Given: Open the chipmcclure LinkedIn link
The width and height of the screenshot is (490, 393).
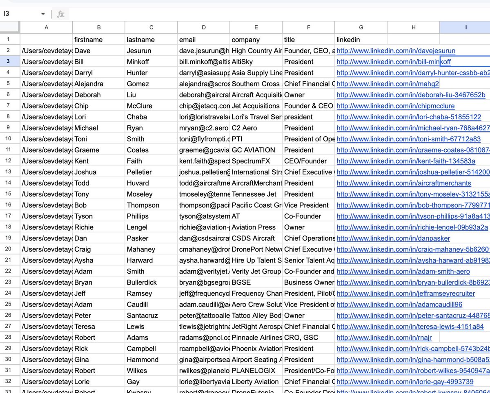Looking at the screenshot, I should pyautogui.click(x=395, y=106).
